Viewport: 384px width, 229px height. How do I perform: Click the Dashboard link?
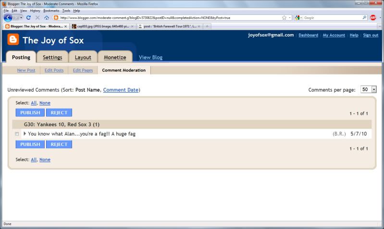(309, 35)
